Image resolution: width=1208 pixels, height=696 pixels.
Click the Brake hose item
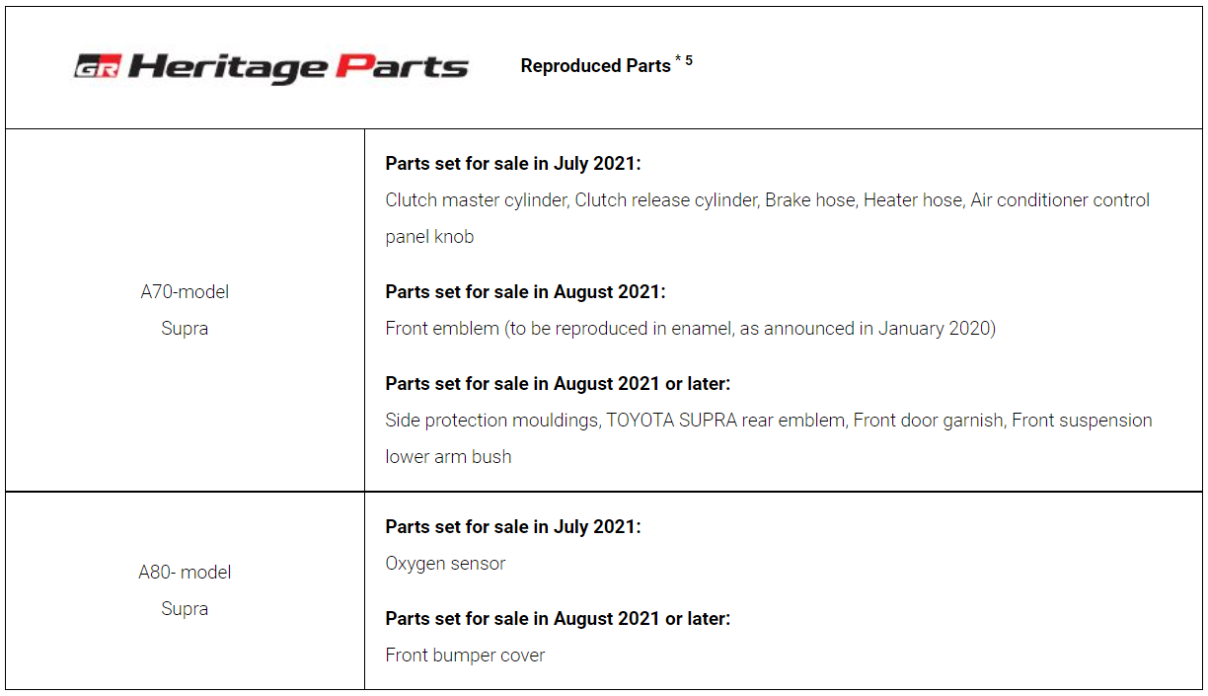(808, 200)
